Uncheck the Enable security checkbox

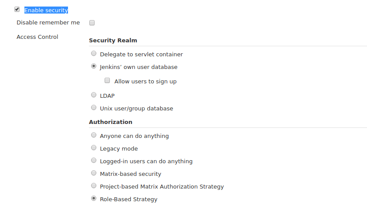click(17, 9)
